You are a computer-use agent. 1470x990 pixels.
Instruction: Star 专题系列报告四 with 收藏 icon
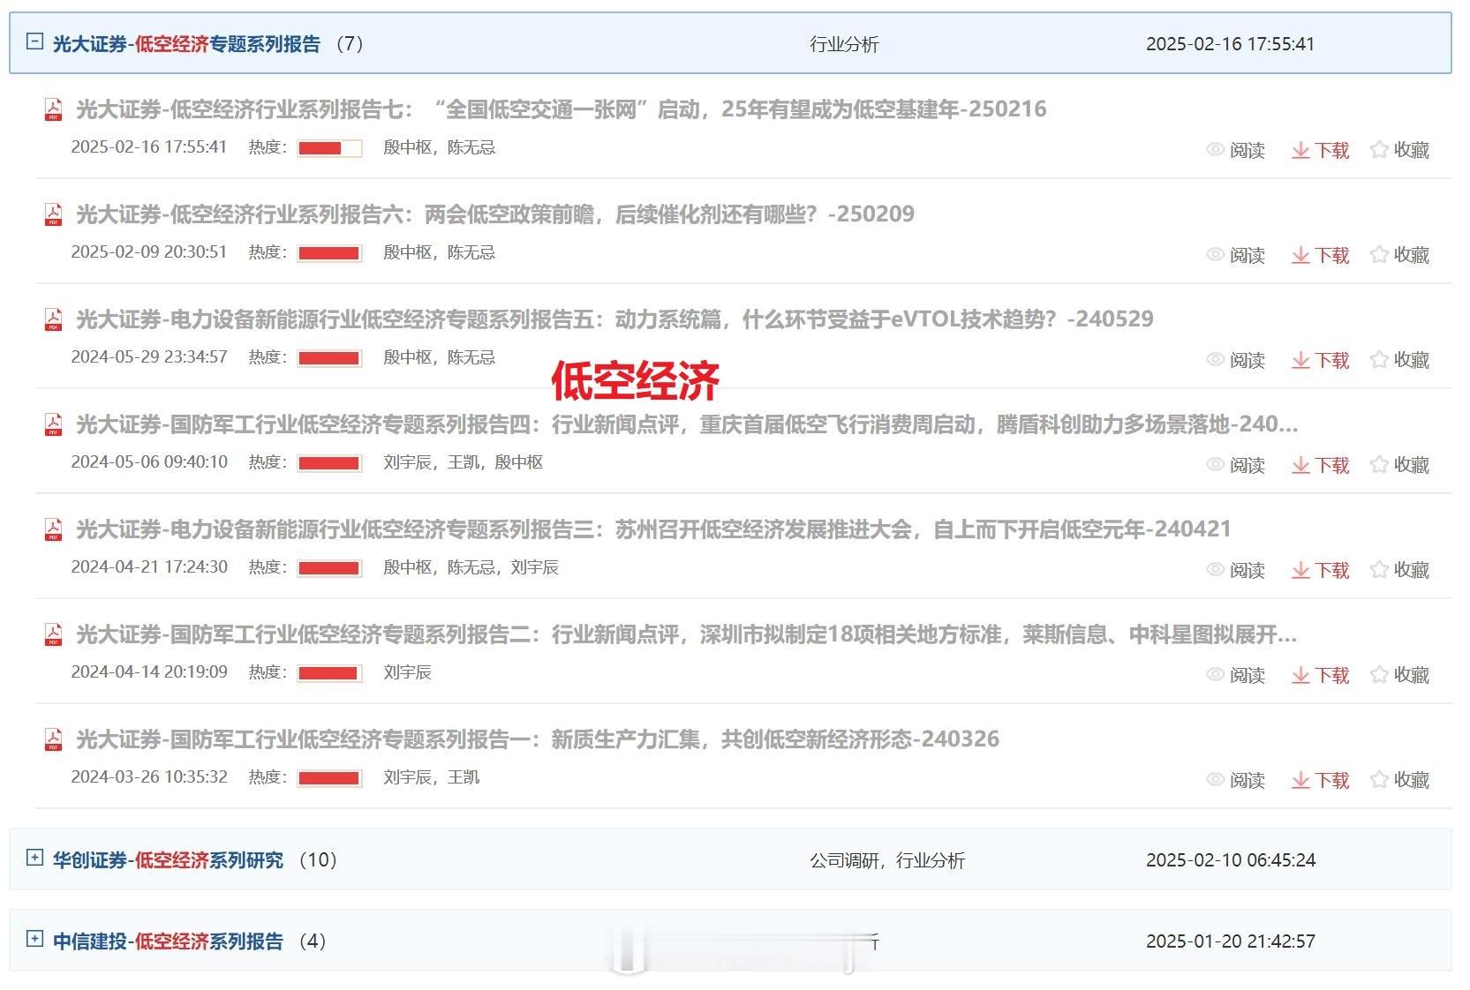pyautogui.click(x=1379, y=465)
